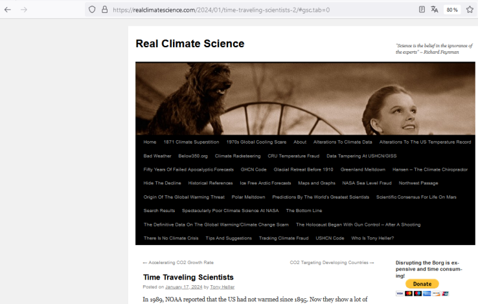Open Fifty Years Of Failed Apocalyptic Forecasts

pyautogui.click(x=188, y=169)
